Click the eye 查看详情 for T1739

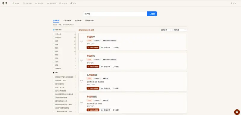[106, 89]
